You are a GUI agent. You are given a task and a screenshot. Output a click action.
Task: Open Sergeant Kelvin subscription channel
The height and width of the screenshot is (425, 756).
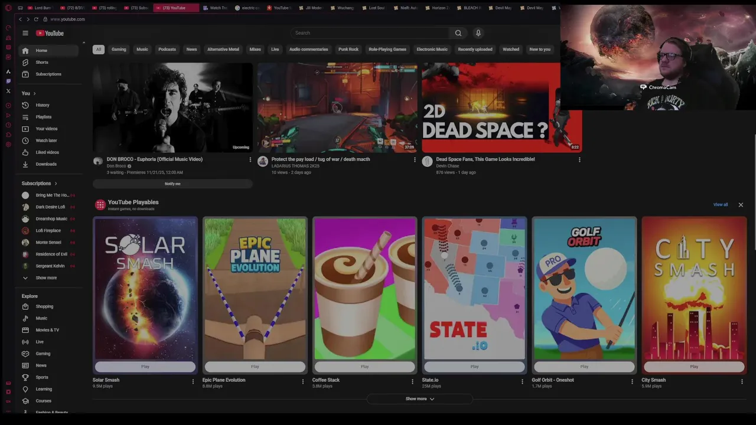point(48,266)
